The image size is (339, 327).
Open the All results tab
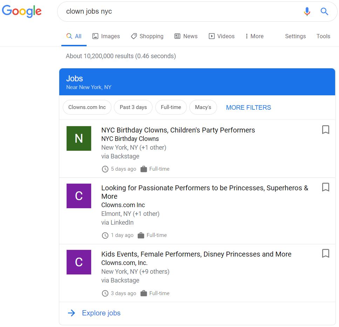pos(74,36)
